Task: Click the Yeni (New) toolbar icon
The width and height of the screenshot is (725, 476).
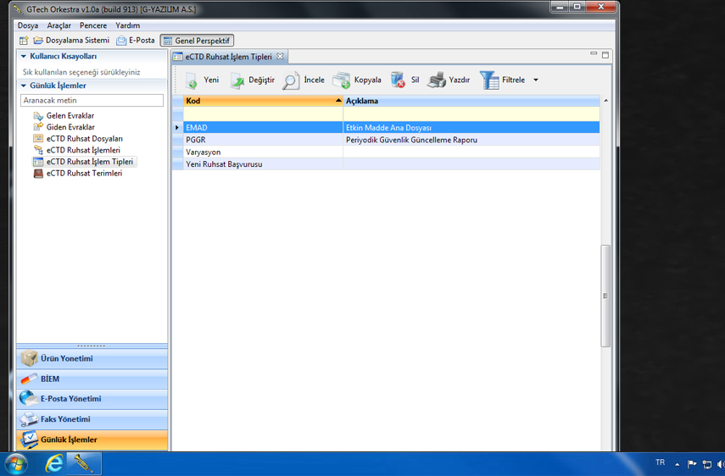Action: (x=192, y=80)
